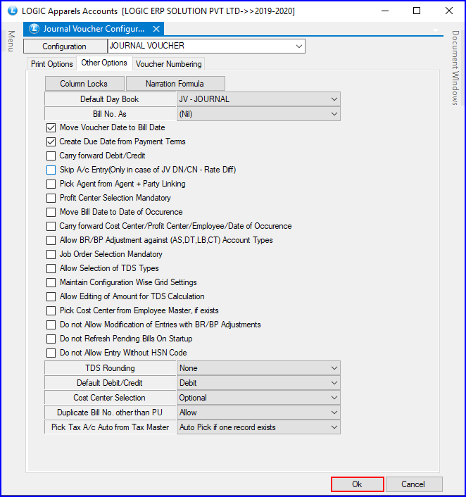
Task: Confirm settings with the Ok button
Action: [x=358, y=484]
